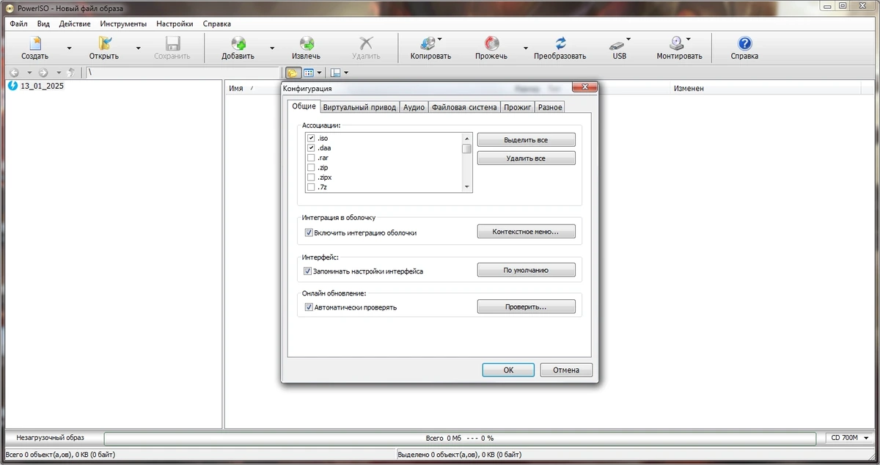Click the path address input field

pos(182,73)
